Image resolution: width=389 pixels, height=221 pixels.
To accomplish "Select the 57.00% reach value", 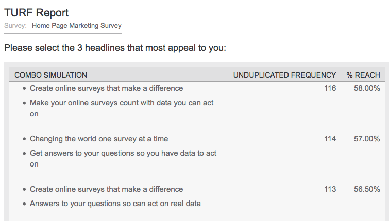I will pos(367,139).
